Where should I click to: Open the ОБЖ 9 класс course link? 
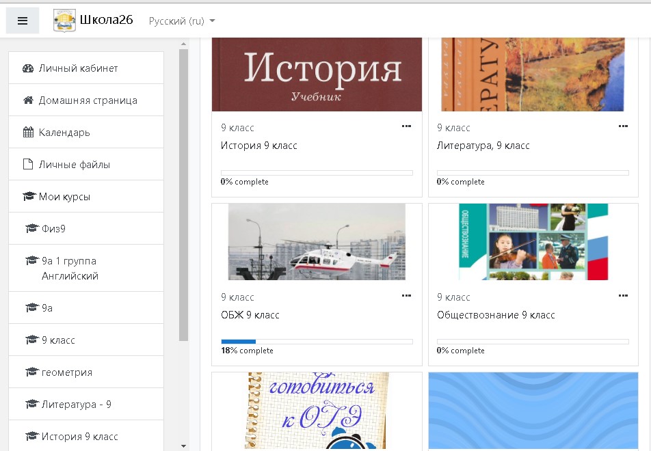tap(250, 315)
